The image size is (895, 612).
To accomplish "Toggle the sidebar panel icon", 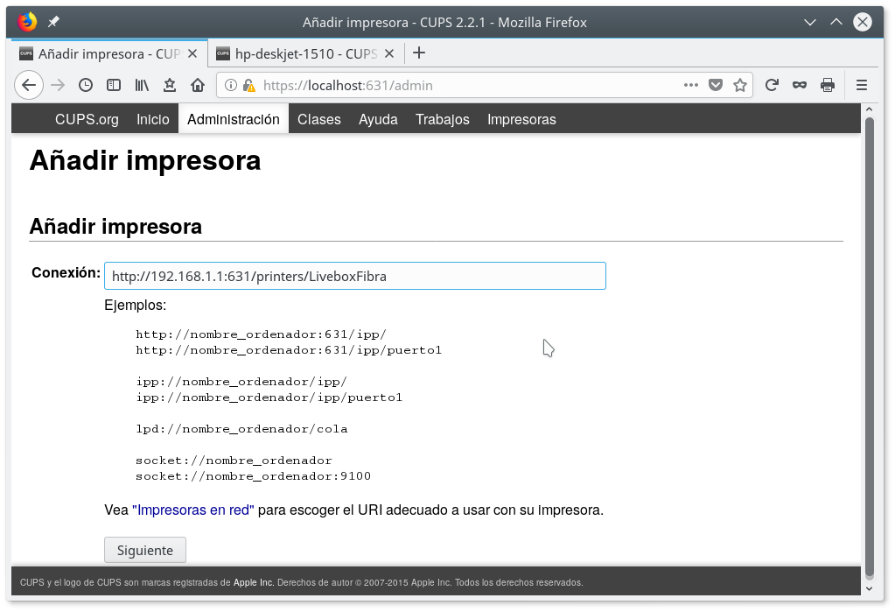I will point(113,85).
